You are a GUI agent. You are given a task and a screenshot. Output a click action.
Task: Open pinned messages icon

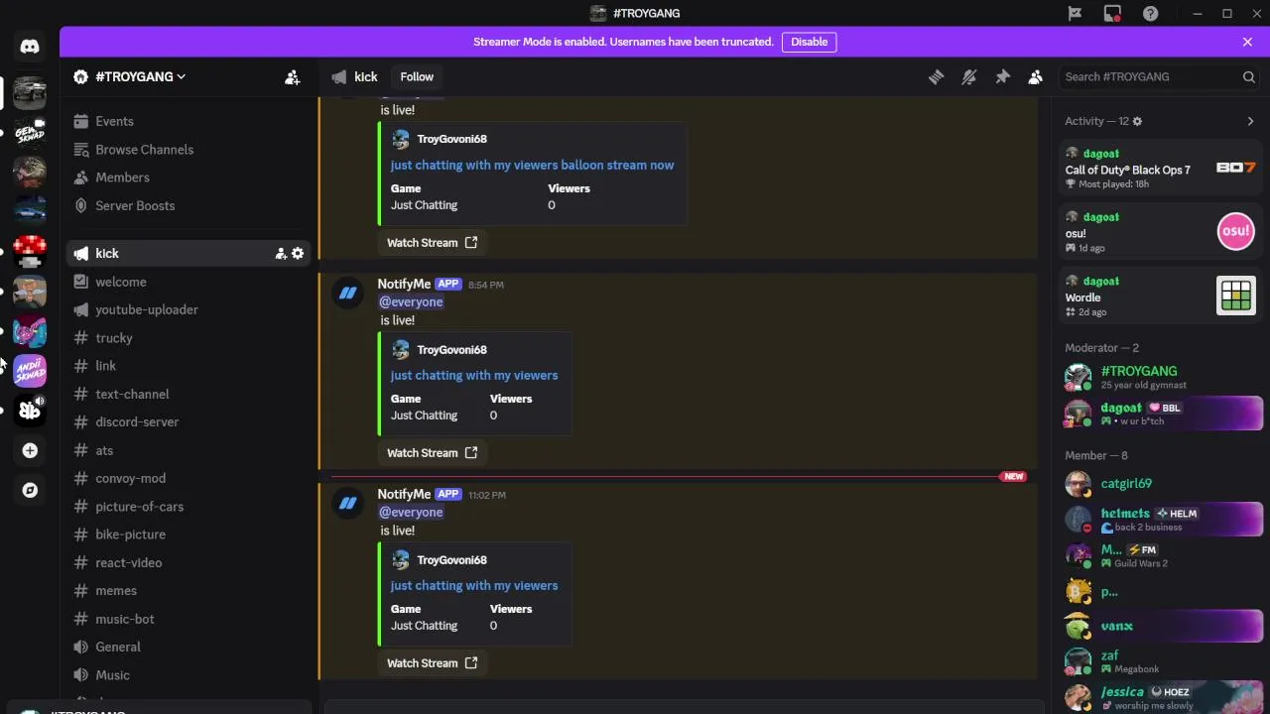pyautogui.click(x=1002, y=76)
